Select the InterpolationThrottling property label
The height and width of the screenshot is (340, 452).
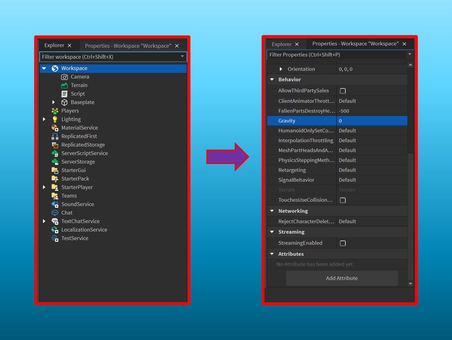click(x=306, y=141)
